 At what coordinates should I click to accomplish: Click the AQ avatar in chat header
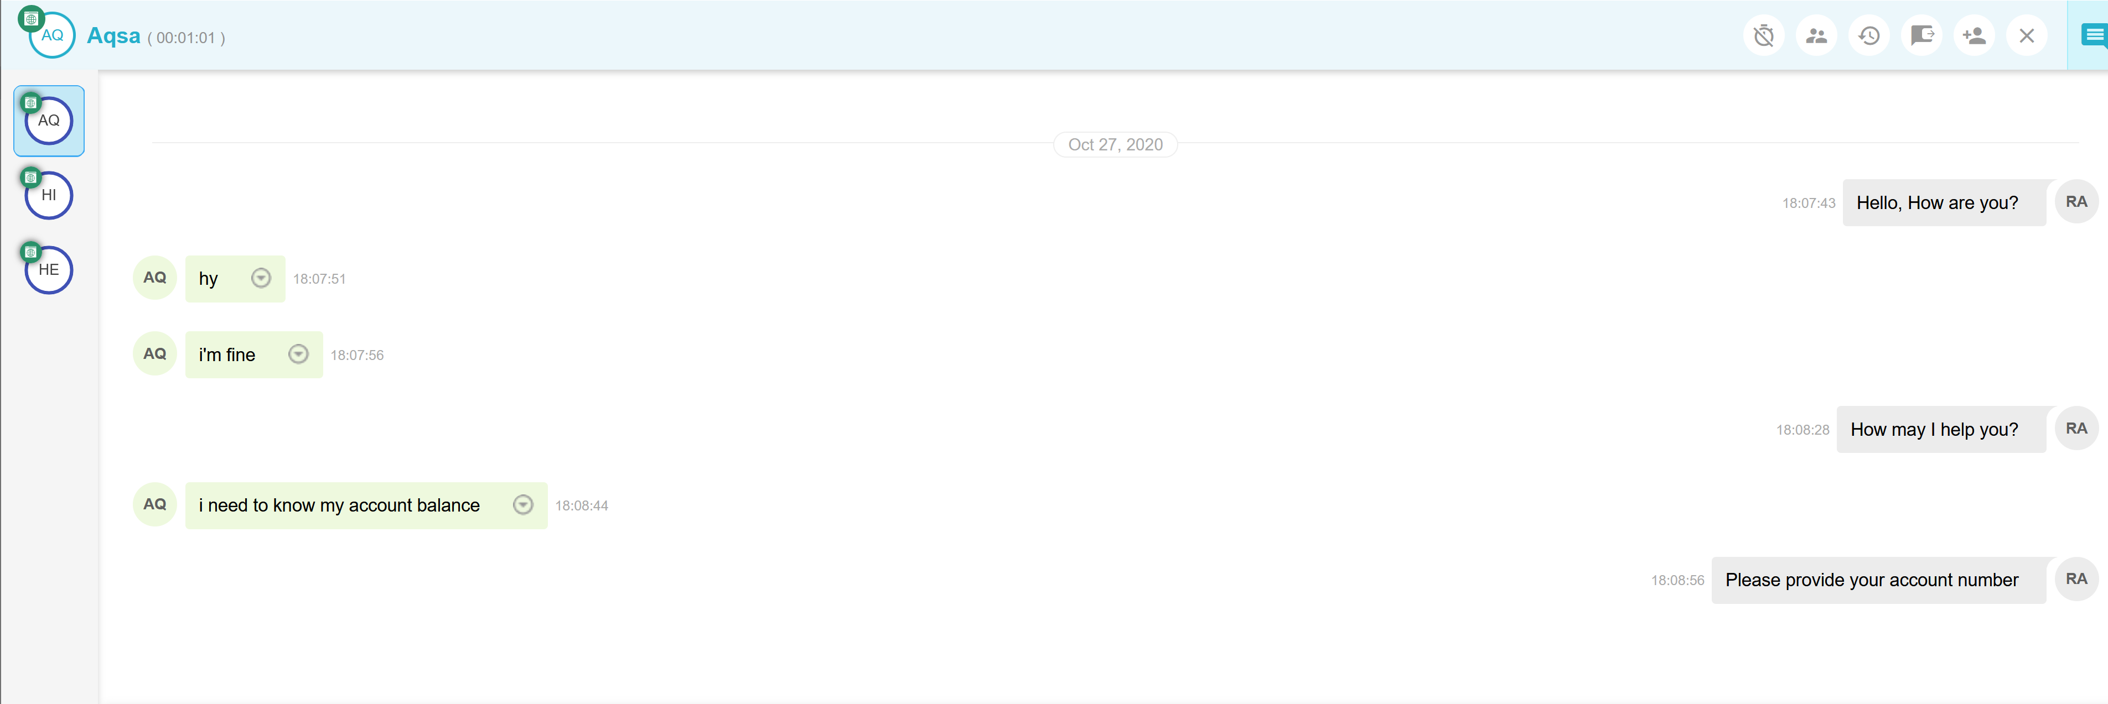coord(51,35)
